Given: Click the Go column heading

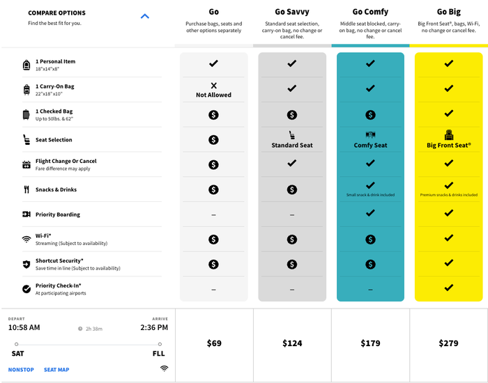Looking at the screenshot, I should (x=213, y=12).
